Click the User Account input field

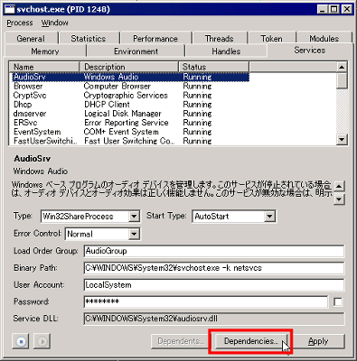[214, 285]
